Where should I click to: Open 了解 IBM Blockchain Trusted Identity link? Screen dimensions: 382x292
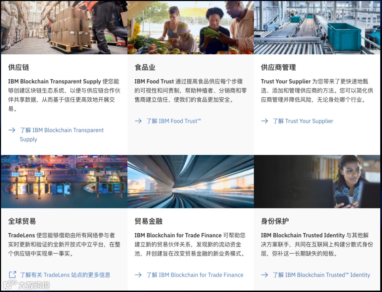point(321,275)
